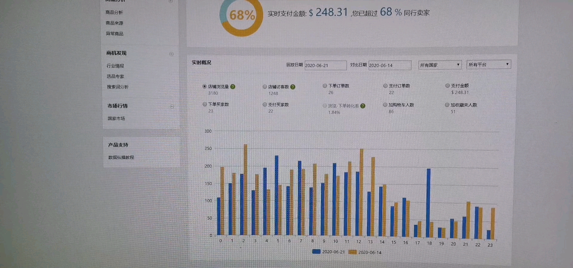
Task: Click the 1.84% conversion rate value
Action: click(334, 113)
